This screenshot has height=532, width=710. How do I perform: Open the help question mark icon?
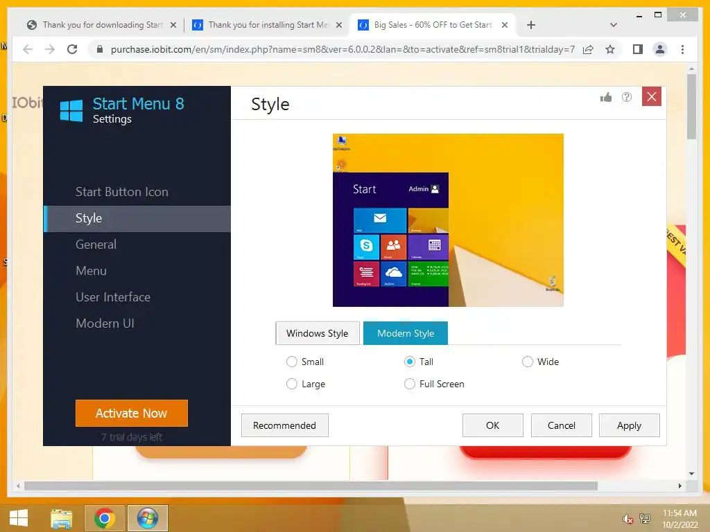(627, 97)
